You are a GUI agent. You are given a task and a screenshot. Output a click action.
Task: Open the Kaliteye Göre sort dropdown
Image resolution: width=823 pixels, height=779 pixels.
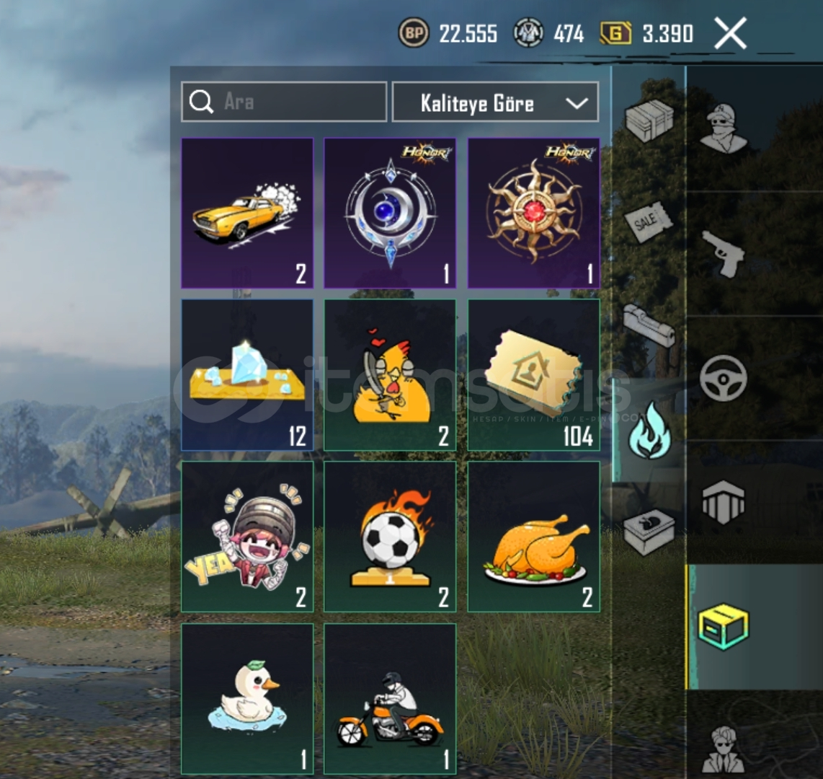coord(495,102)
